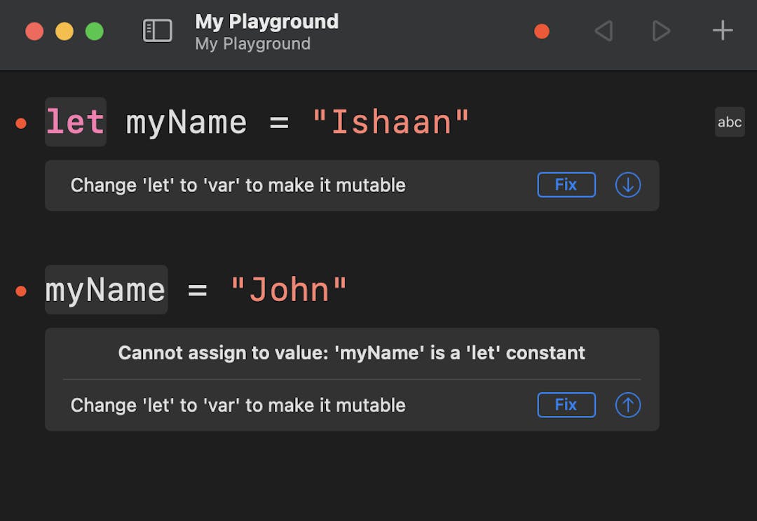This screenshot has width=757, height=521.
Task: Click error dot beside myName = "John"
Action: coord(21,291)
